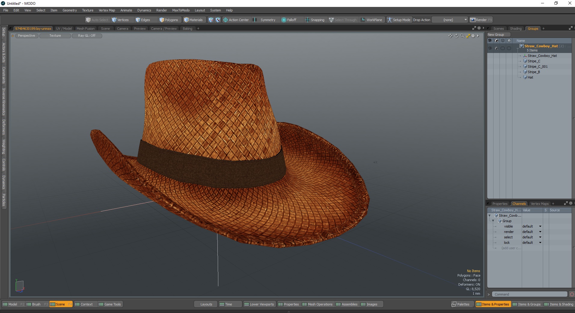
Task: Click the record circle beside Command field
Action: coord(572,294)
